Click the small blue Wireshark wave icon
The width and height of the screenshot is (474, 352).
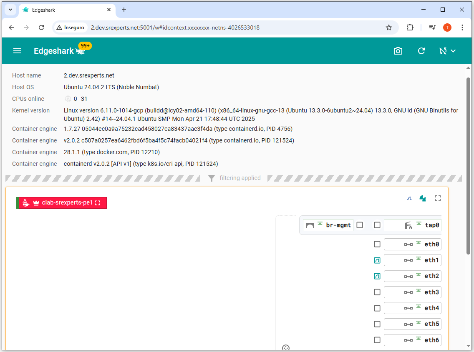[x=409, y=198]
